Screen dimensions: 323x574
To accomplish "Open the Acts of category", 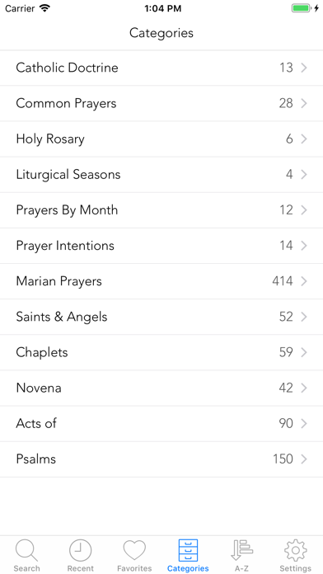I will click(x=161, y=424).
